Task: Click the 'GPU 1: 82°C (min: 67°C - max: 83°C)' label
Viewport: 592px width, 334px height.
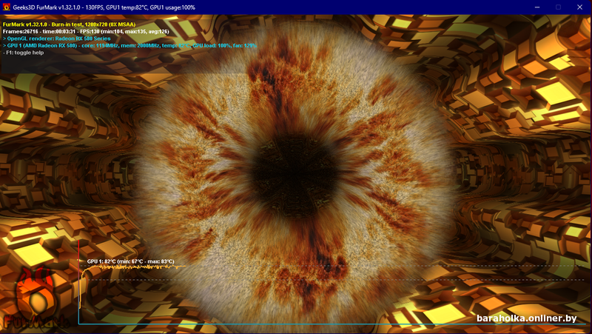Action: (x=131, y=261)
